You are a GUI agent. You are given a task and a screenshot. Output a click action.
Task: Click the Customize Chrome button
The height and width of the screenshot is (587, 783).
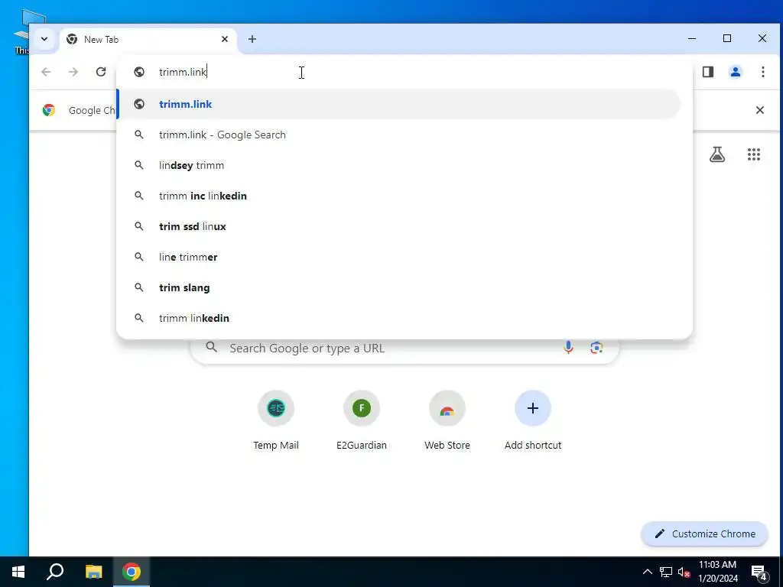click(x=704, y=533)
